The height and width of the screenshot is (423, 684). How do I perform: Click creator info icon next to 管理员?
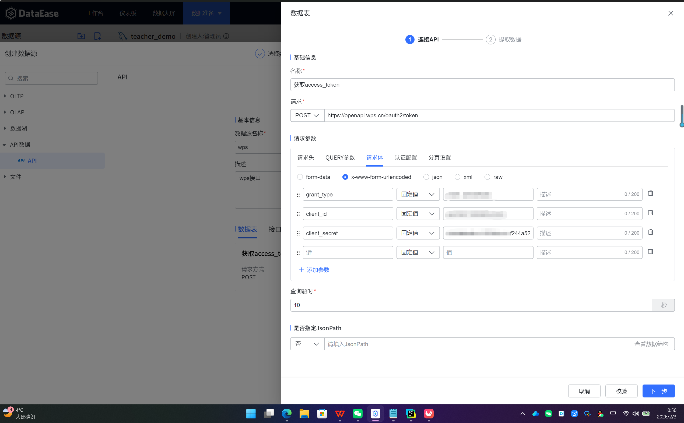tap(226, 36)
